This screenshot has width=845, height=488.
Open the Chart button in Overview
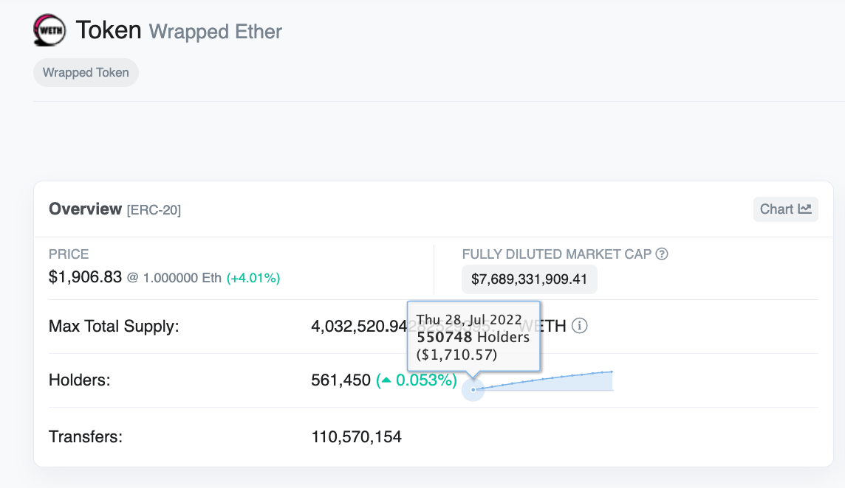tap(786, 209)
